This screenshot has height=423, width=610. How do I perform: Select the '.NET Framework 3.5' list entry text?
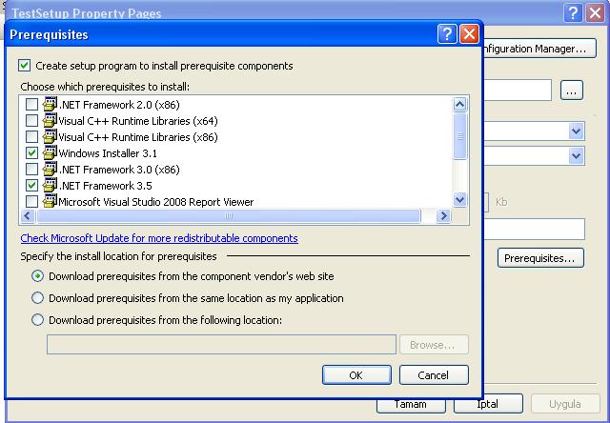click(x=105, y=186)
